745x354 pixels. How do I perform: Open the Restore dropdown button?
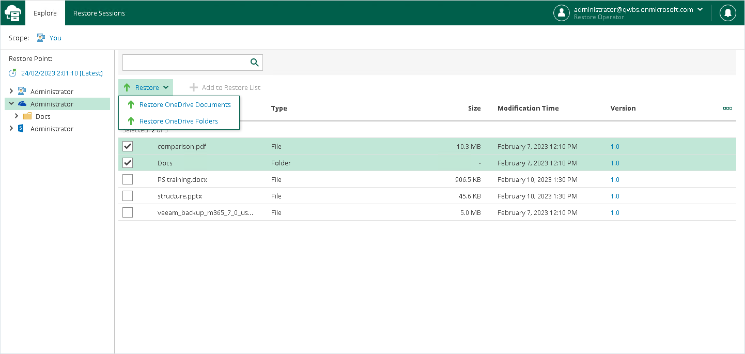(146, 87)
